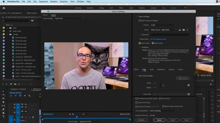Screen dimensions: 220x123
Task: Open the Preset Match Source dropdown
Action: [x=163, y=30]
